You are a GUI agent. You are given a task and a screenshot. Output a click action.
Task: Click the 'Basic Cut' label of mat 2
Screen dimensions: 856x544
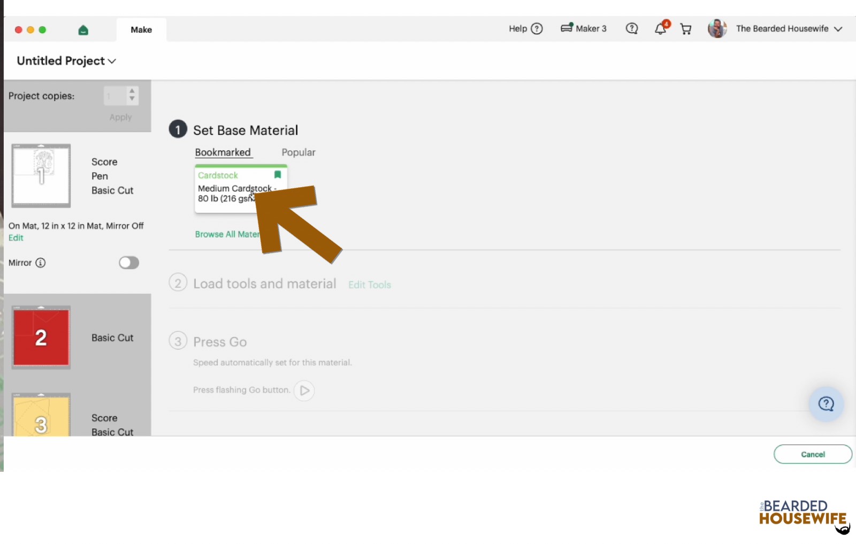pos(112,338)
